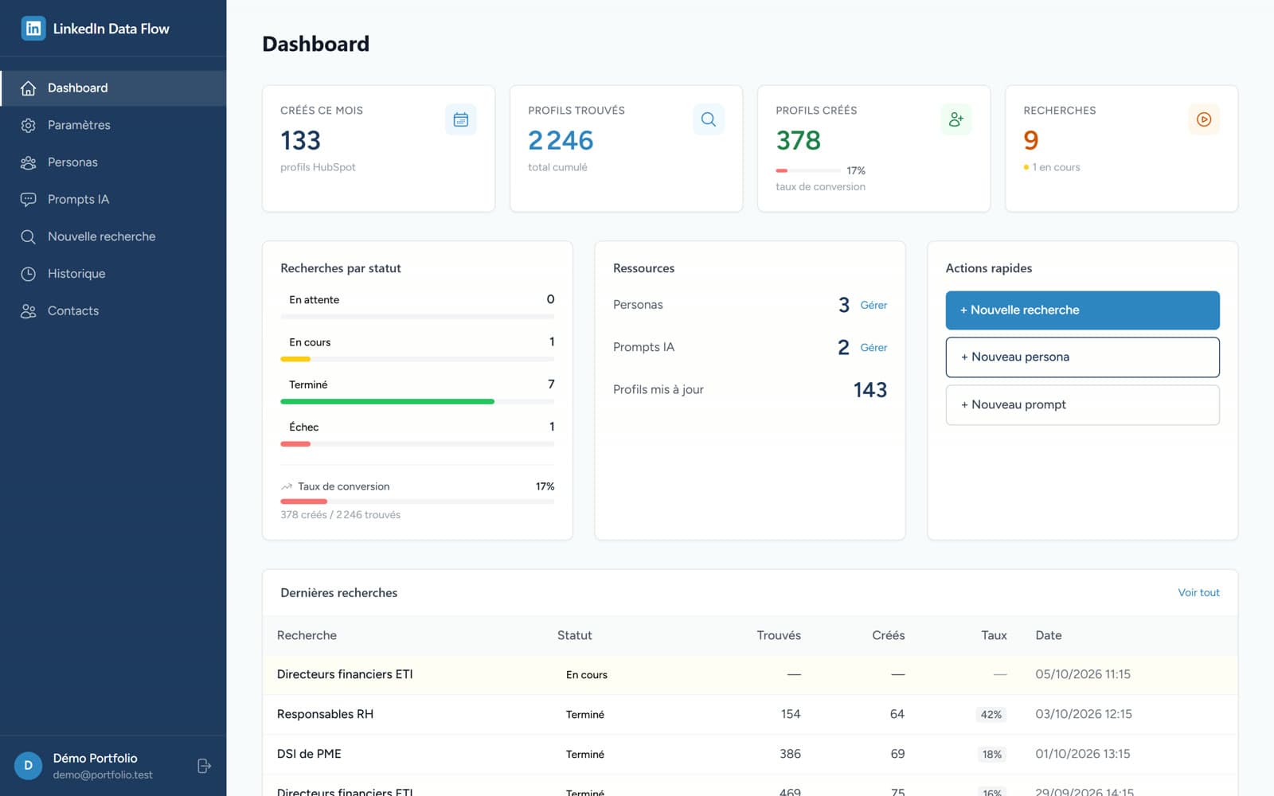Click the logout icon next to Démo Portfolio
Viewport: 1274px width, 796px height.
[204, 766]
